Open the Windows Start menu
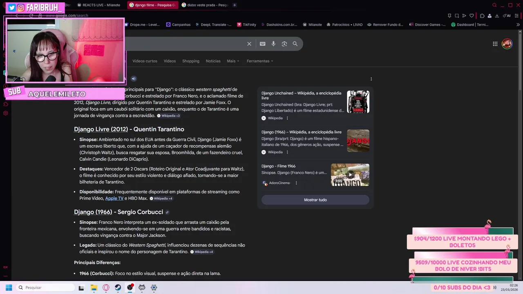 [x=9, y=287]
